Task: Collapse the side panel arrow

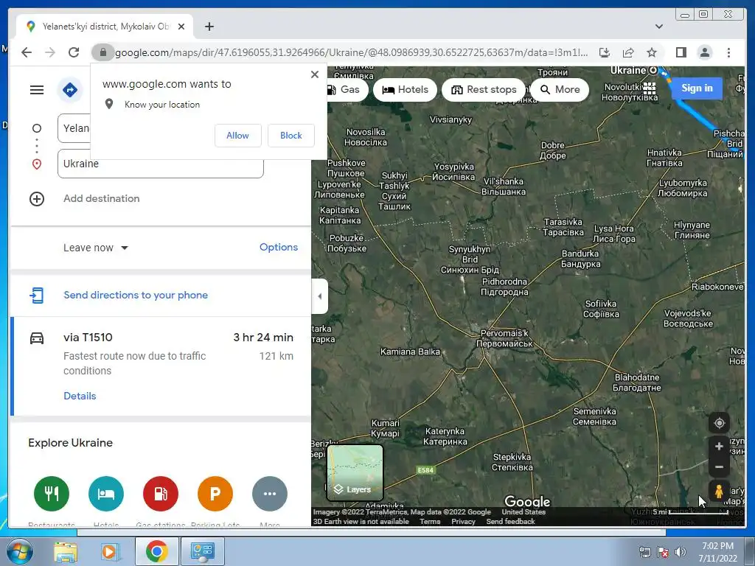Action: tap(320, 296)
